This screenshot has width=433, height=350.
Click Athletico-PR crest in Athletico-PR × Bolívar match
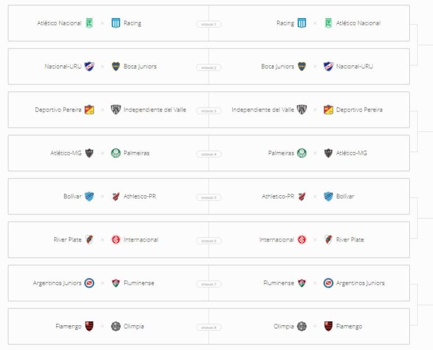coord(302,196)
